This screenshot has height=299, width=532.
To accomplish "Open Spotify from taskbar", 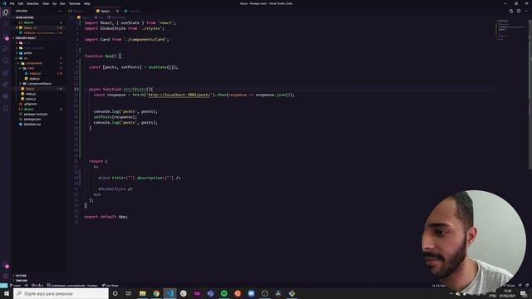I will (224, 293).
